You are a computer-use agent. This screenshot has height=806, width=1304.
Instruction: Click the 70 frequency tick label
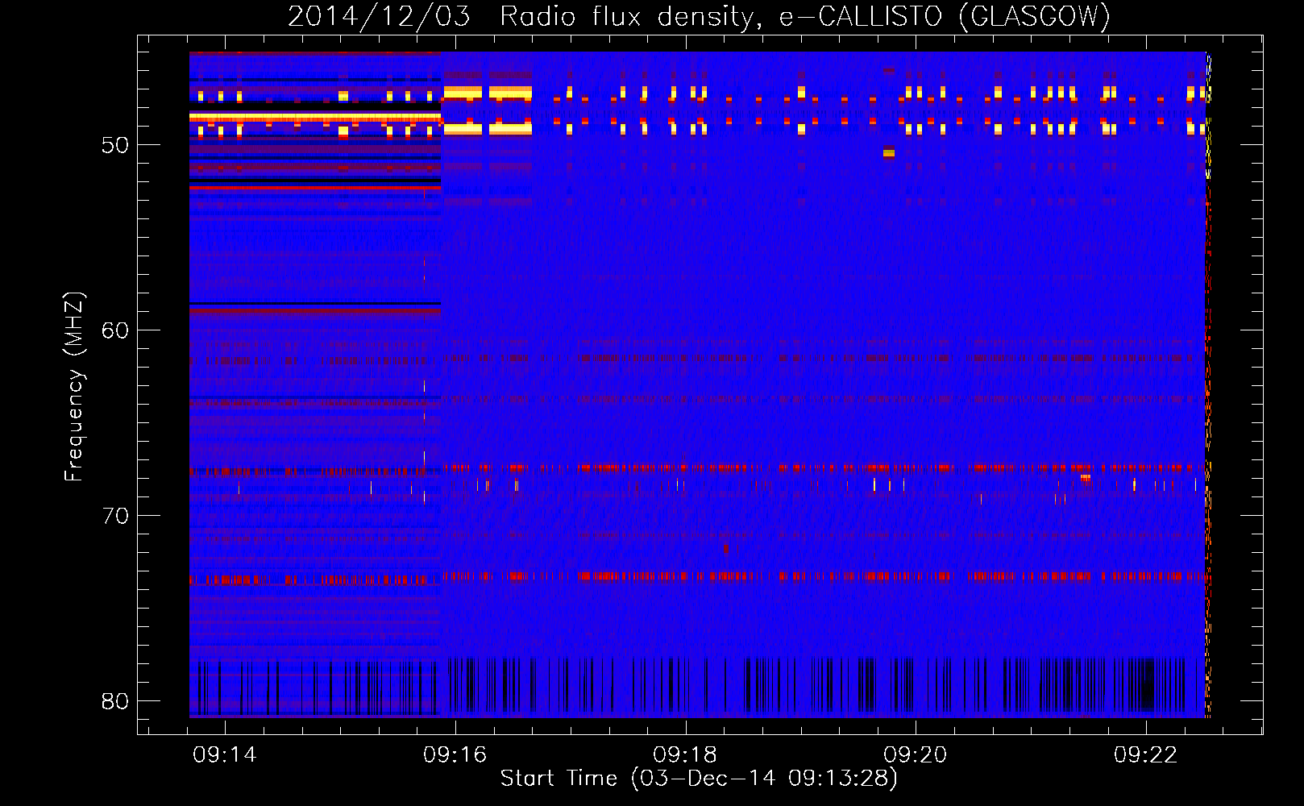pyautogui.click(x=115, y=517)
